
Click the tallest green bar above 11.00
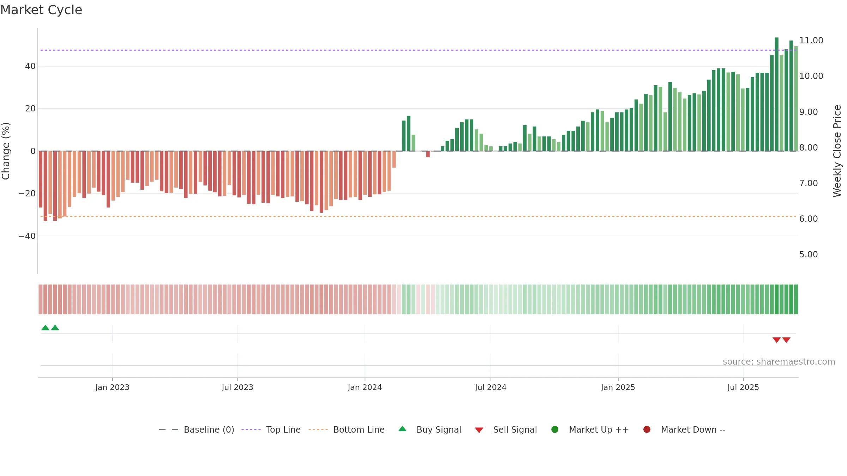(x=777, y=94)
